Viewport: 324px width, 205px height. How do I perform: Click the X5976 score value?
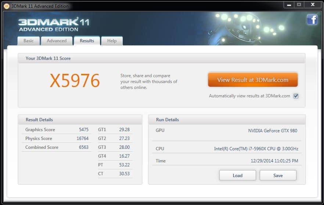75,80
